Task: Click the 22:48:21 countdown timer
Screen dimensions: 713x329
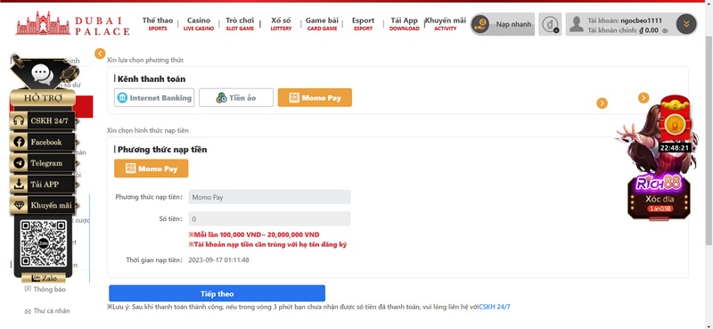Action: click(x=675, y=148)
